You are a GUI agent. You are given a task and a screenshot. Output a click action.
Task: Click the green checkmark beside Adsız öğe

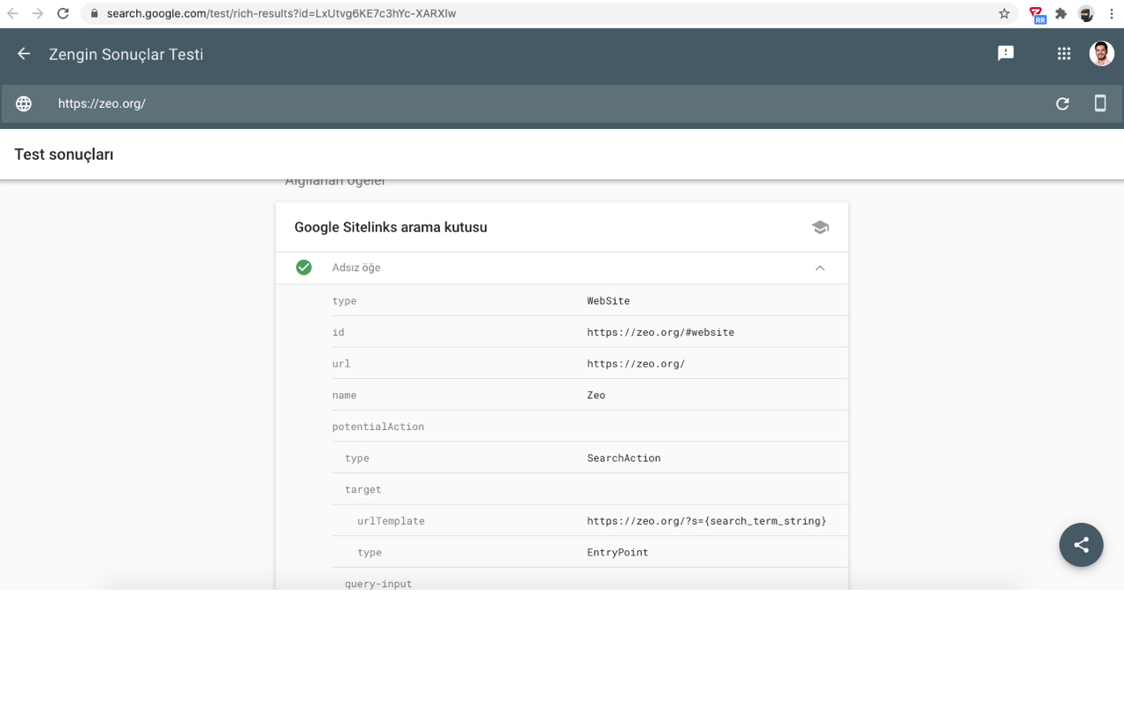[303, 267]
